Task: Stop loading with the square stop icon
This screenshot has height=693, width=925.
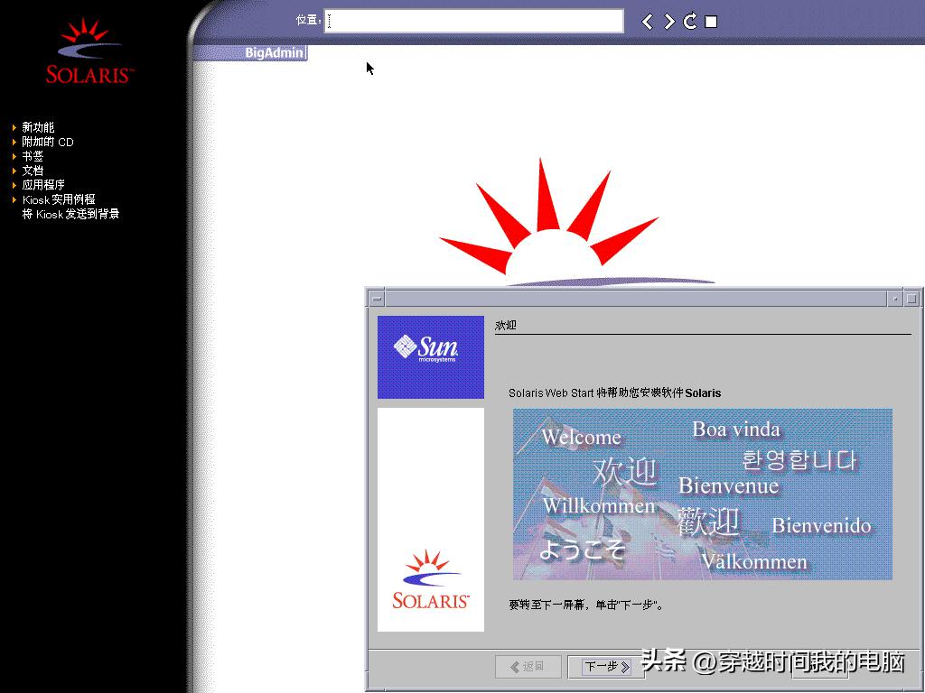Action: (711, 22)
